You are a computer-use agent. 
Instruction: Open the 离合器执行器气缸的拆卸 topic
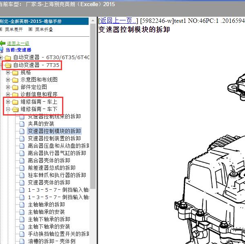tap(57, 153)
